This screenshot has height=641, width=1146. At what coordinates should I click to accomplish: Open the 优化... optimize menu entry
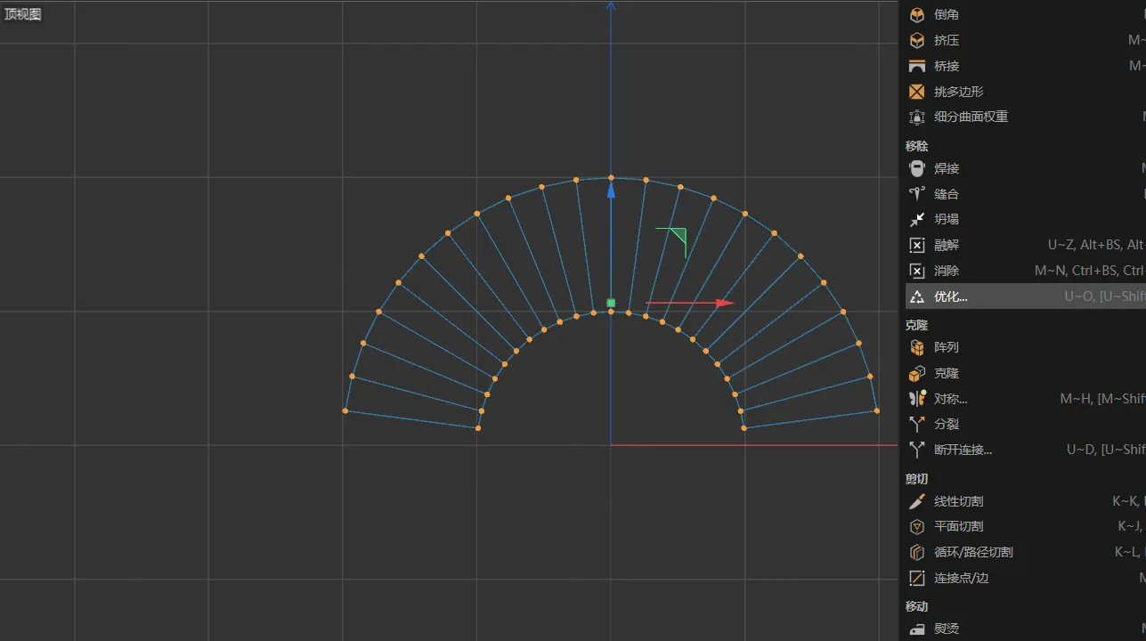click(1025, 296)
